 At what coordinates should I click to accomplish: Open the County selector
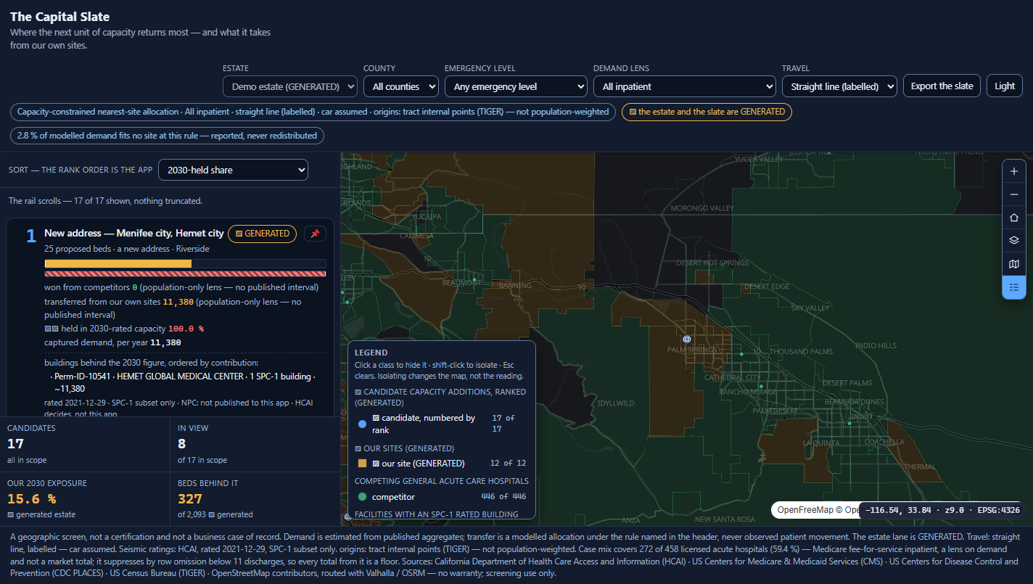[400, 86]
